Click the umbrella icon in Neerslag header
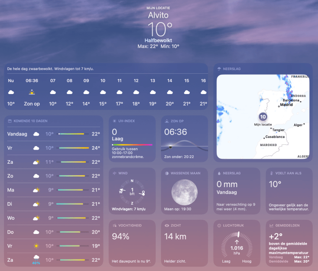 tap(219, 69)
